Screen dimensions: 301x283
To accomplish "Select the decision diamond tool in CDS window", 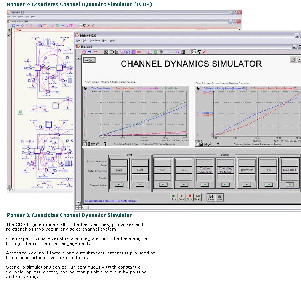I will pos(31,25).
